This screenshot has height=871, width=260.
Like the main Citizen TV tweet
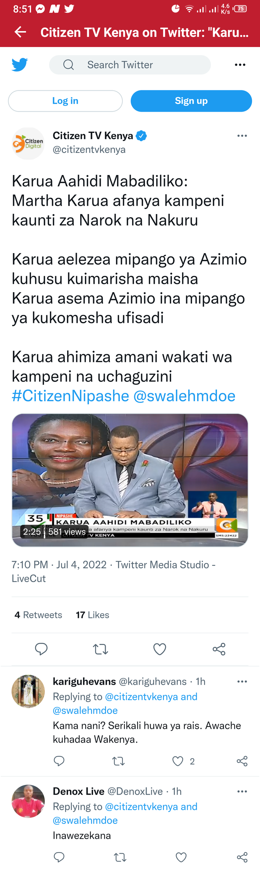coord(160,649)
